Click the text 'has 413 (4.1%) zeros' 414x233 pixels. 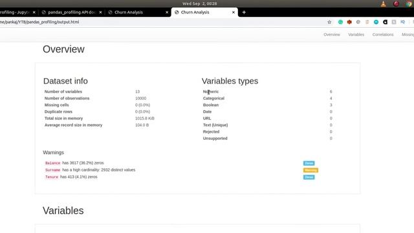[x=79, y=177]
